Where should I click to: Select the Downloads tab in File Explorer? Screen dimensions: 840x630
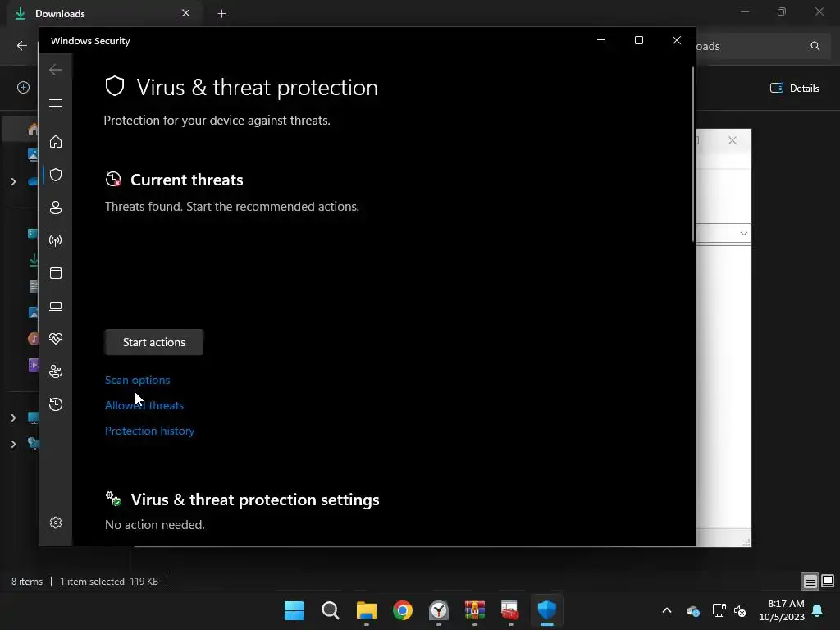[106, 13]
